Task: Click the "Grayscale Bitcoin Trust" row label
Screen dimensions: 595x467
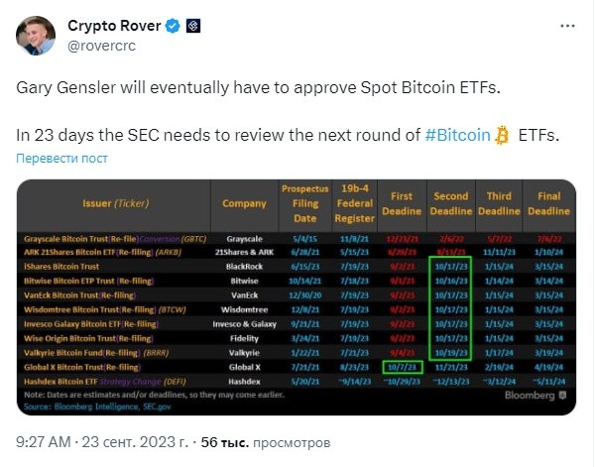Action: (74, 239)
